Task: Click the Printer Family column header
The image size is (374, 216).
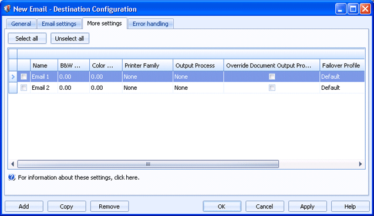Action: [x=147, y=66]
